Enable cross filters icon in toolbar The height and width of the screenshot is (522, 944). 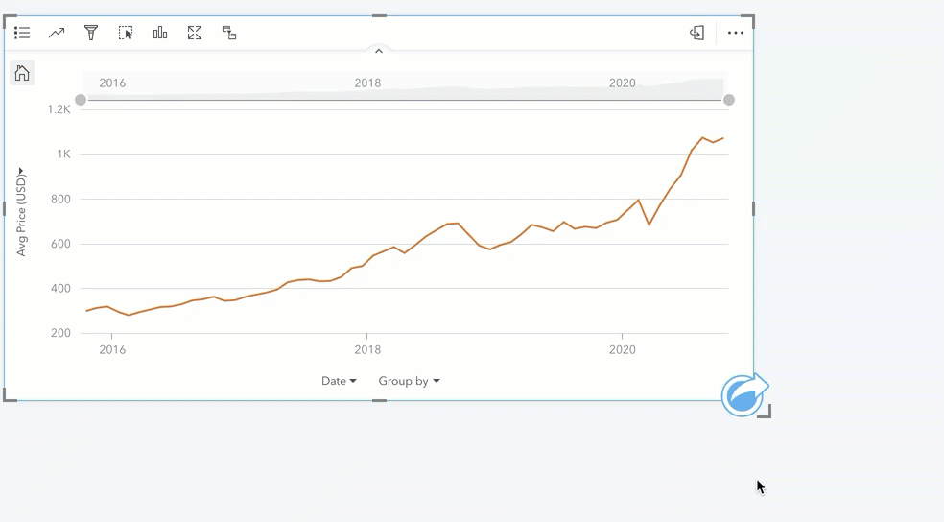pyautogui.click(x=229, y=33)
